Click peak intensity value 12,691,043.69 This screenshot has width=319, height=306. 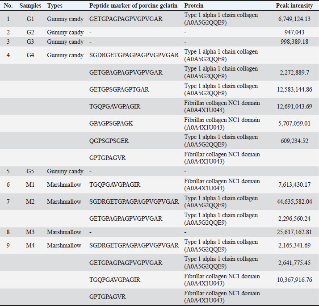[293, 106]
